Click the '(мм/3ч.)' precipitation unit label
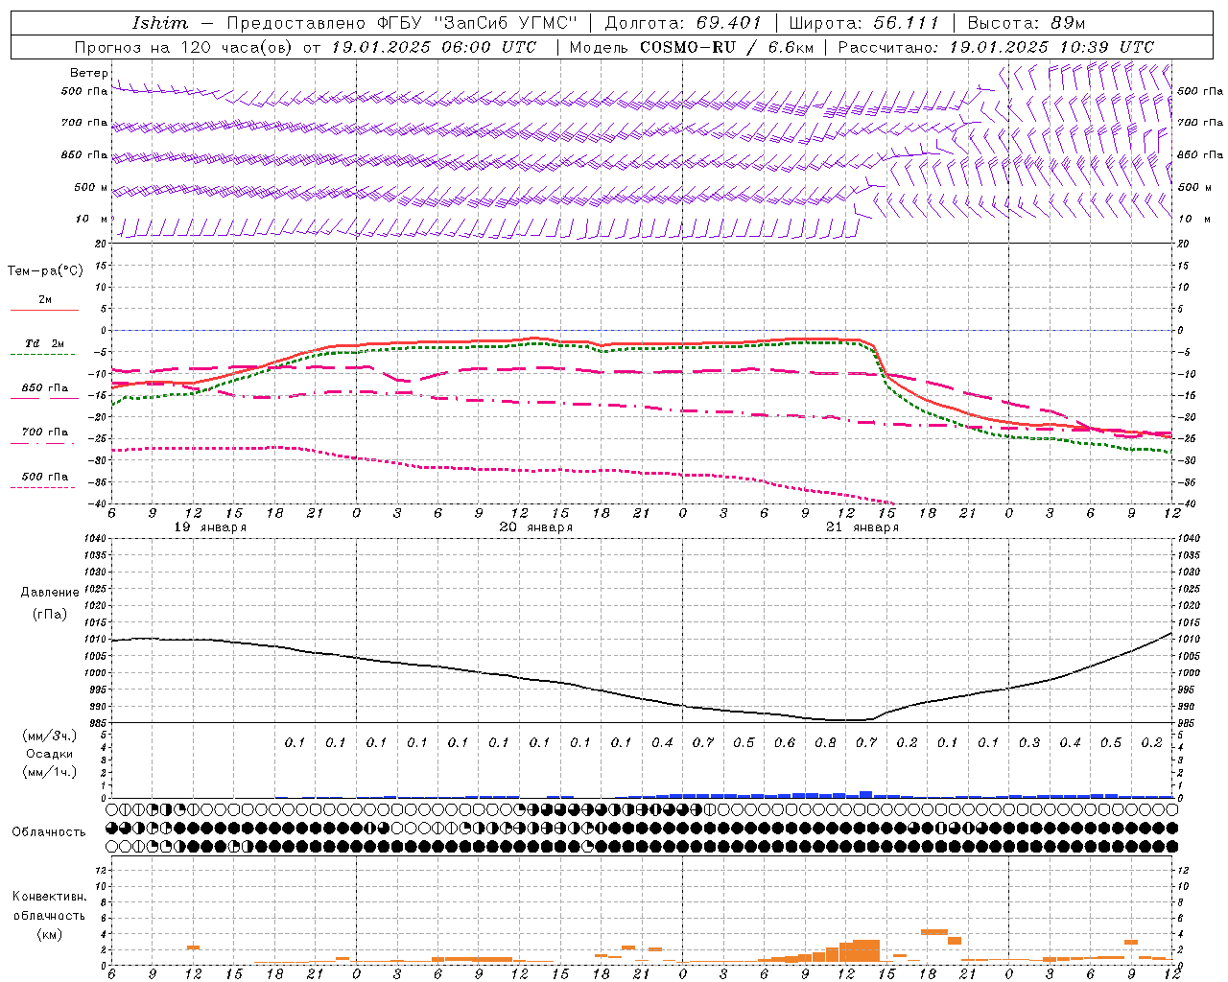Screen dimensions: 1228x982 pos(50,736)
